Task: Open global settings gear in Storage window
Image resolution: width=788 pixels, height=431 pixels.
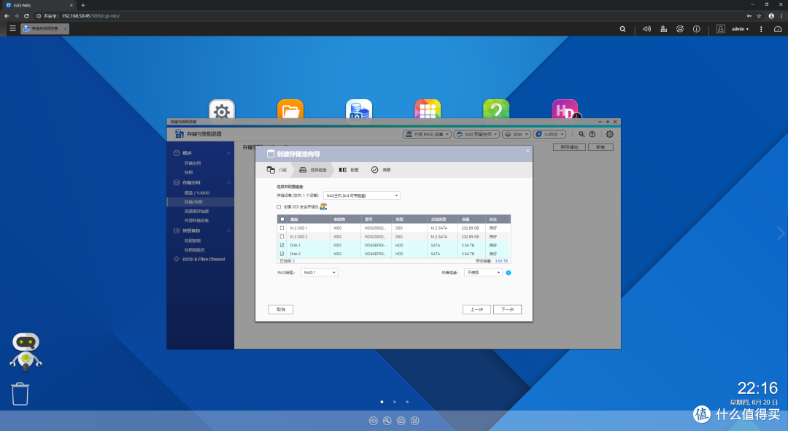Action: (609, 134)
